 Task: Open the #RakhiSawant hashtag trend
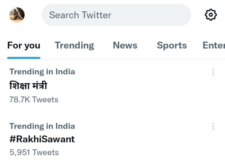coord(42,139)
